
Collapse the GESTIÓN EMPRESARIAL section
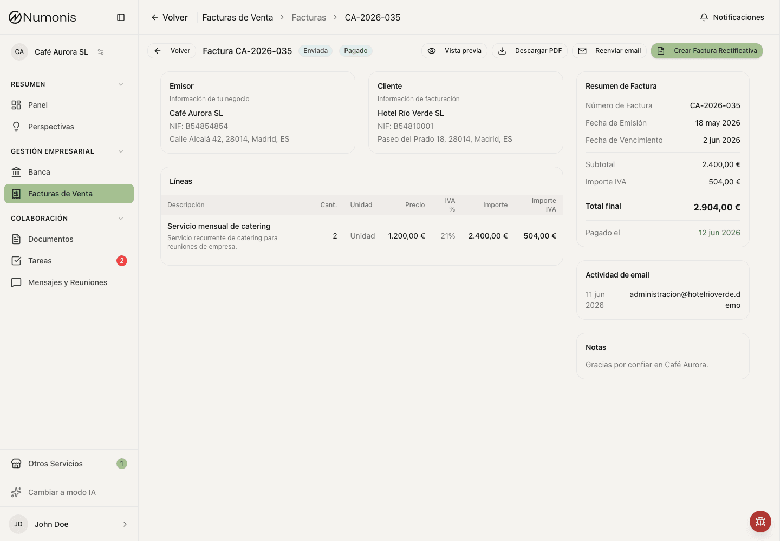(121, 151)
